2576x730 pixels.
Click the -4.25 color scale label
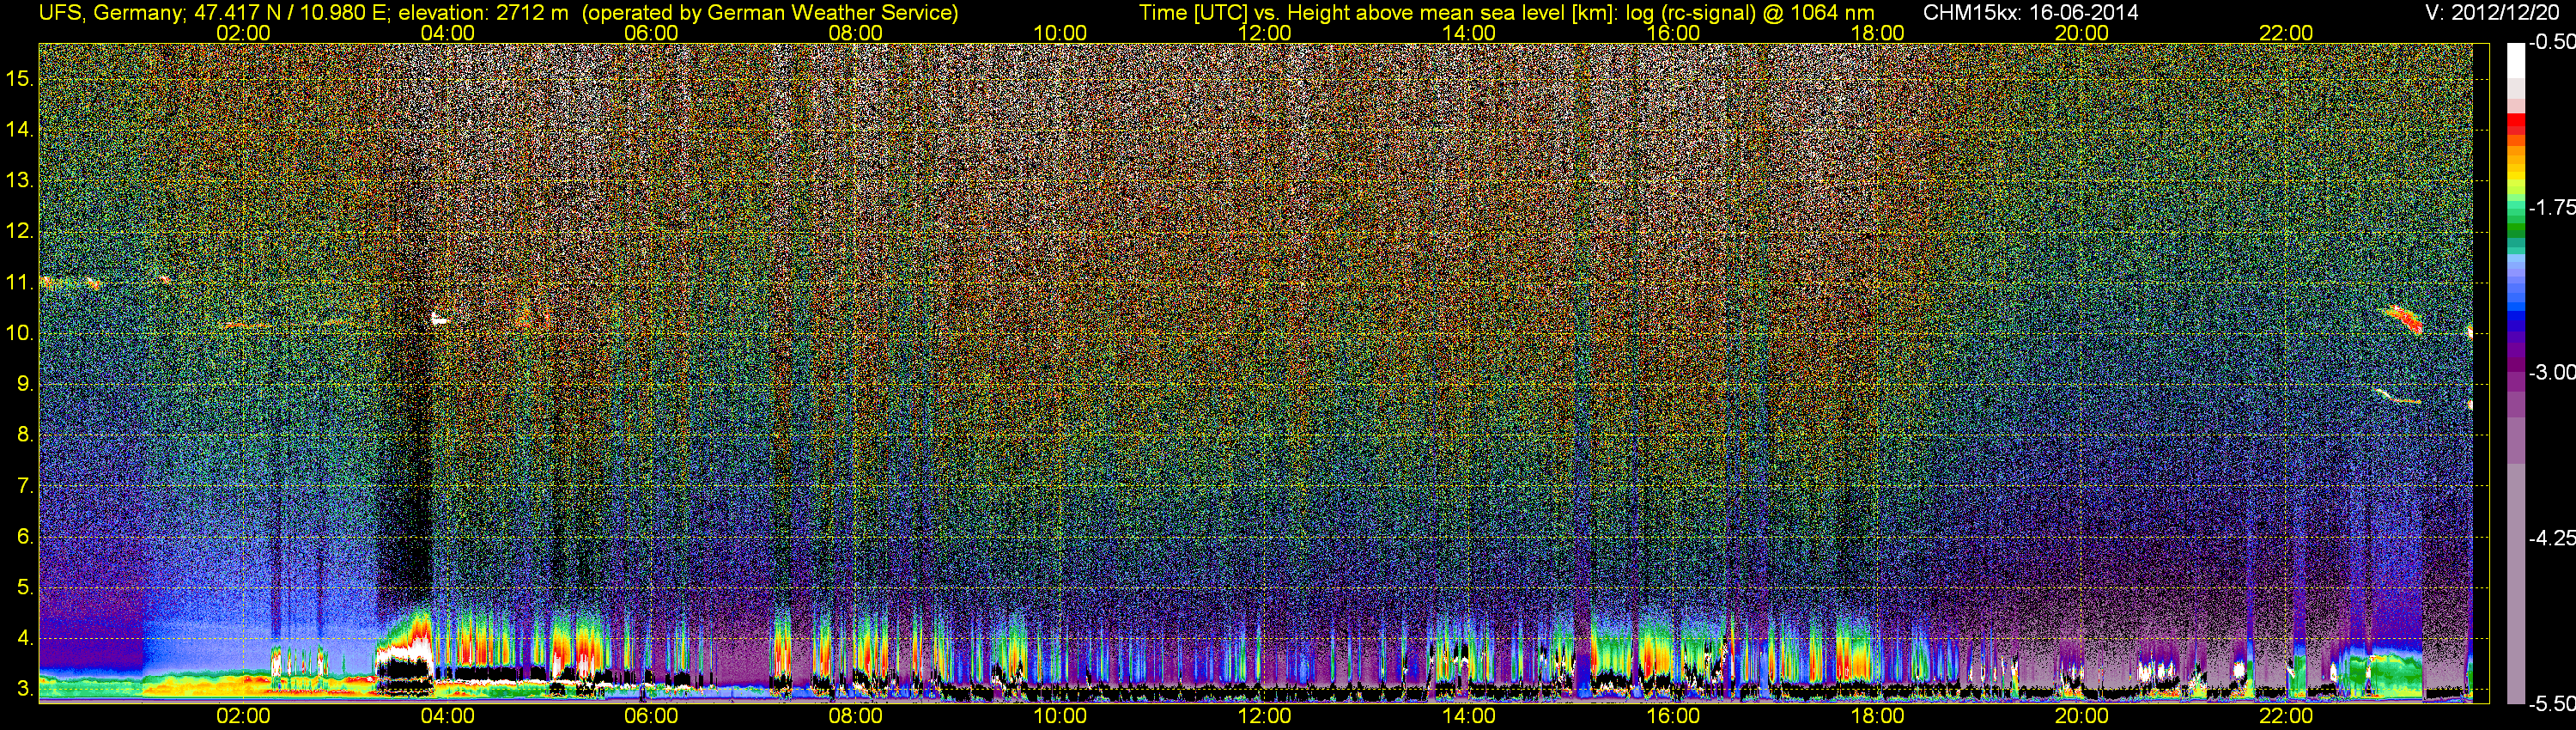2551,538
